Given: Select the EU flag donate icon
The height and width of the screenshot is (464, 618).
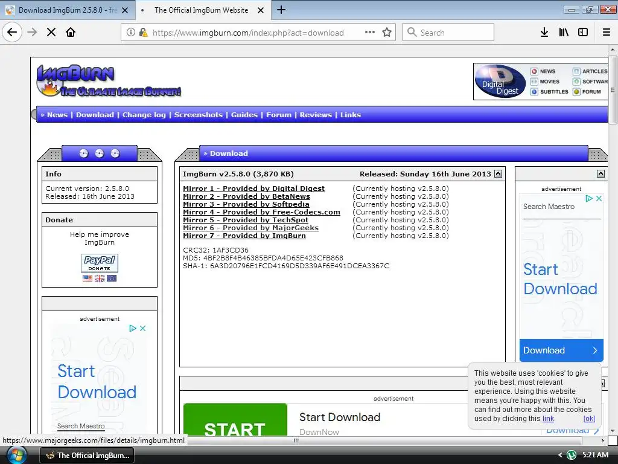Looking at the screenshot, I should tap(112, 278).
